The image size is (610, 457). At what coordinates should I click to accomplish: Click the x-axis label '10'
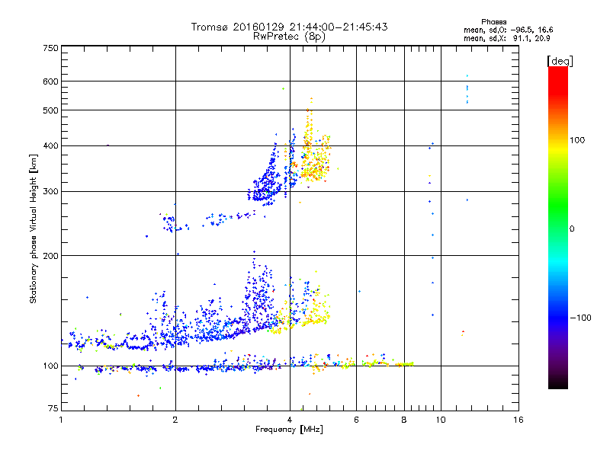[x=441, y=420]
